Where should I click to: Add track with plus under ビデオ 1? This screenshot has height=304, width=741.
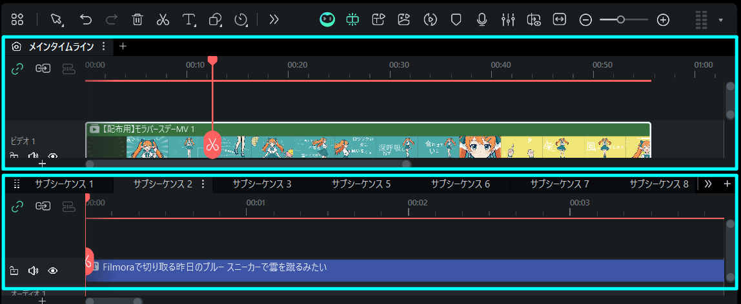(42, 164)
